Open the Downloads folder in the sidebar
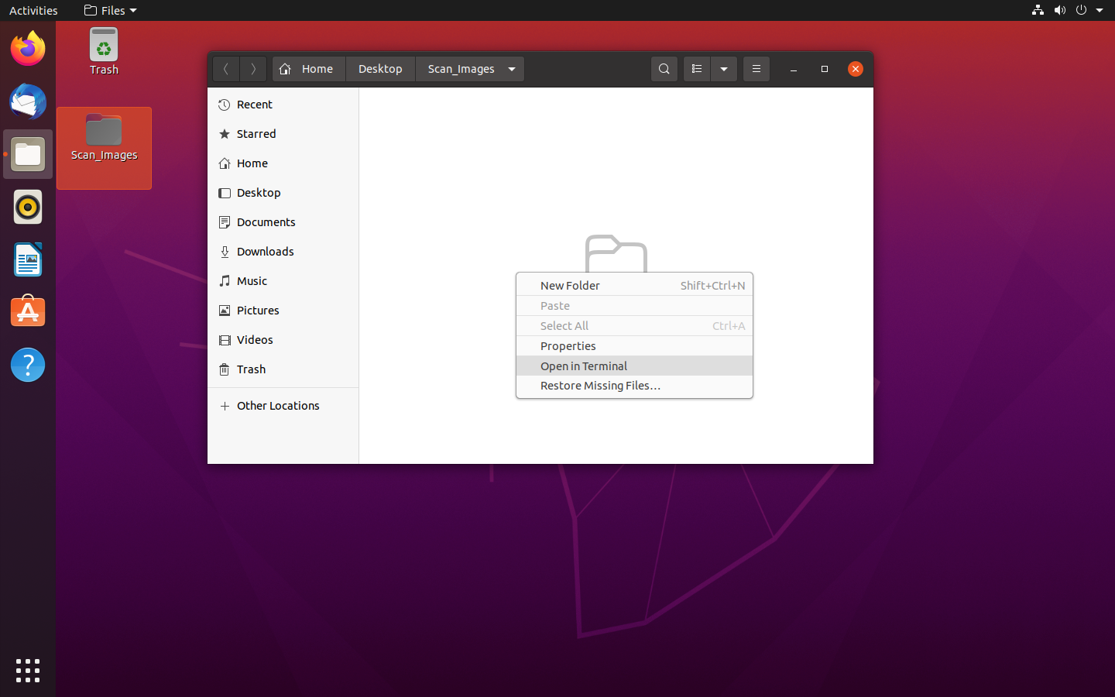The height and width of the screenshot is (697, 1115). point(265,252)
